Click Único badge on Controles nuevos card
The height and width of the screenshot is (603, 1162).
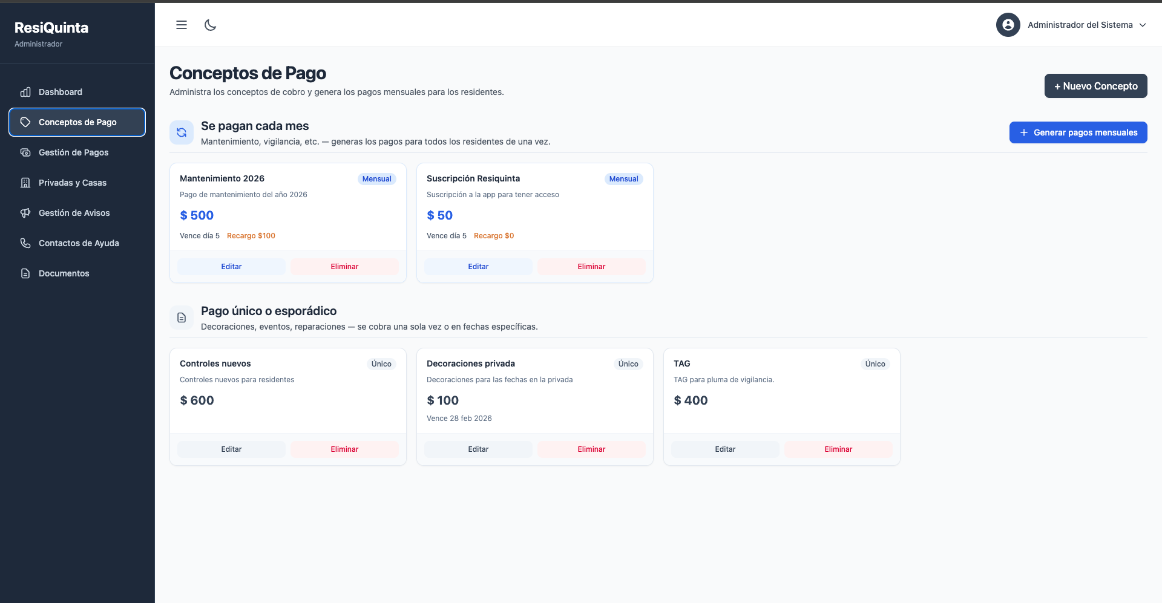pyautogui.click(x=381, y=364)
